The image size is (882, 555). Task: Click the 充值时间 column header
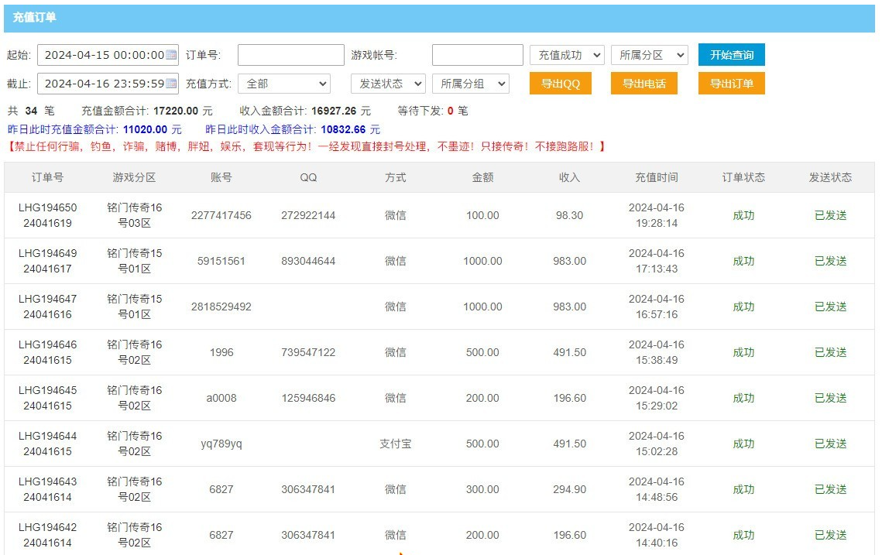point(656,177)
